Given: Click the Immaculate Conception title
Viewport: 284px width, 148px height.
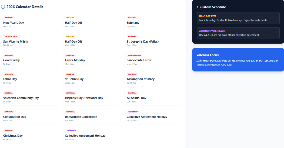Looking at the screenshot, I should pos(81,117).
